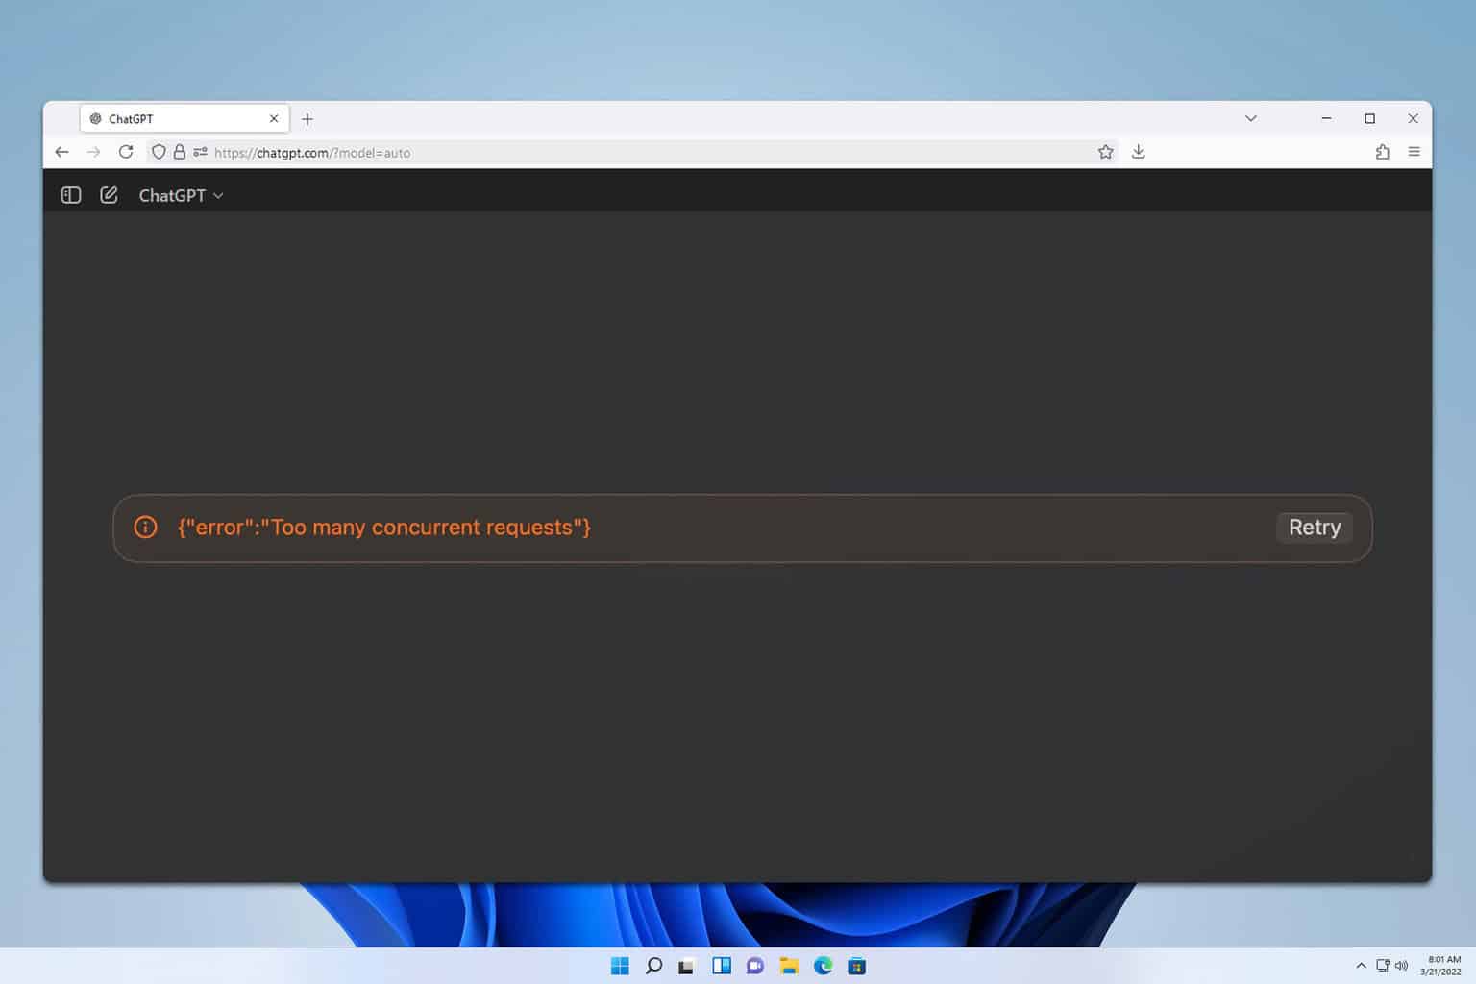Launch Microsoft Edge from the taskbar
1476x984 pixels.
click(824, 966)
